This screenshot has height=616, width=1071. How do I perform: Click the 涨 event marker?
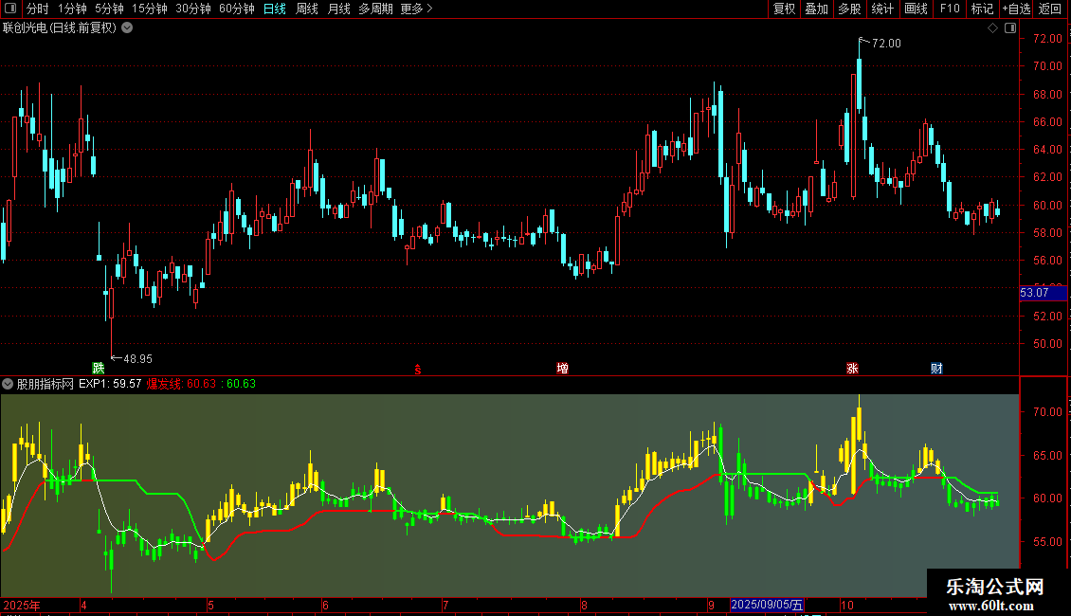852,368
